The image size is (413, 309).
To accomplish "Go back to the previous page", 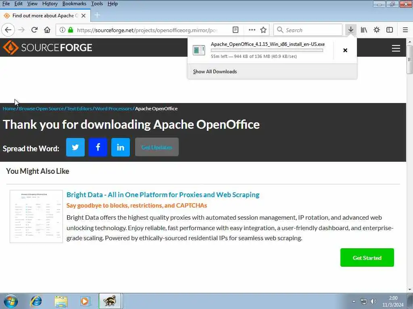I will (x=8, y=30).
